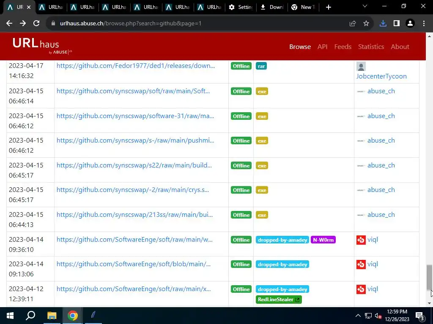The image size is (433, 324).
Task: Switch to the second URLhaus tab
Action: point(51,7)
